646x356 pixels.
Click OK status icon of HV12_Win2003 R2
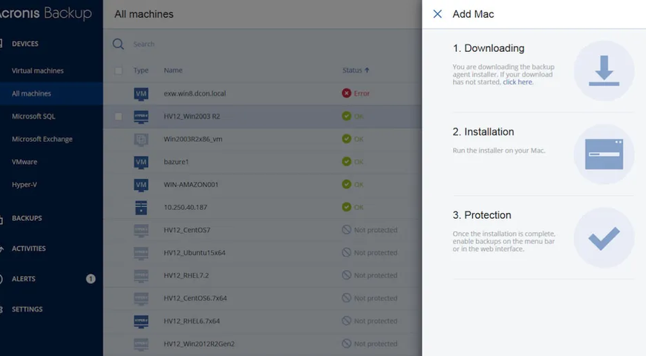[x=347, y=116]
